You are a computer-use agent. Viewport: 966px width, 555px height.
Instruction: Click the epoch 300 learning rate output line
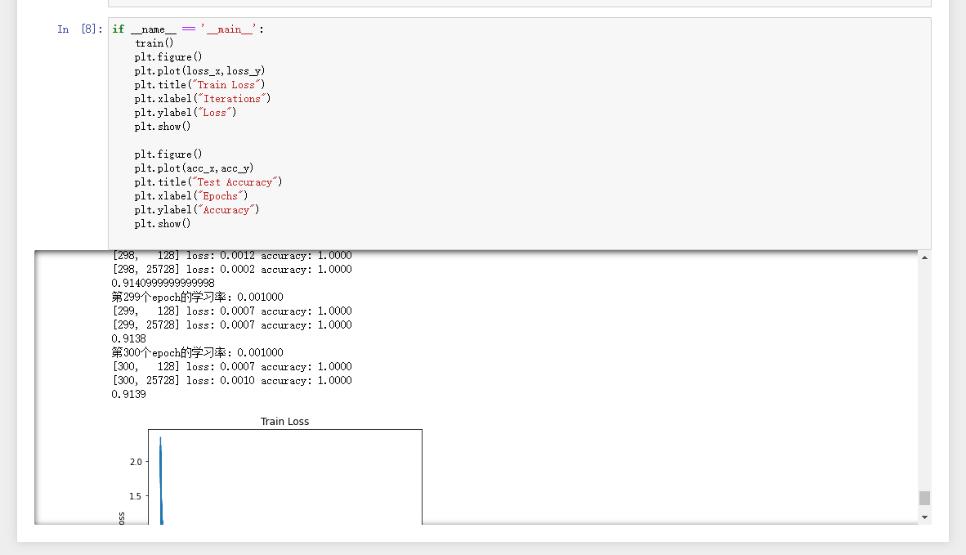tap(196, 352)
